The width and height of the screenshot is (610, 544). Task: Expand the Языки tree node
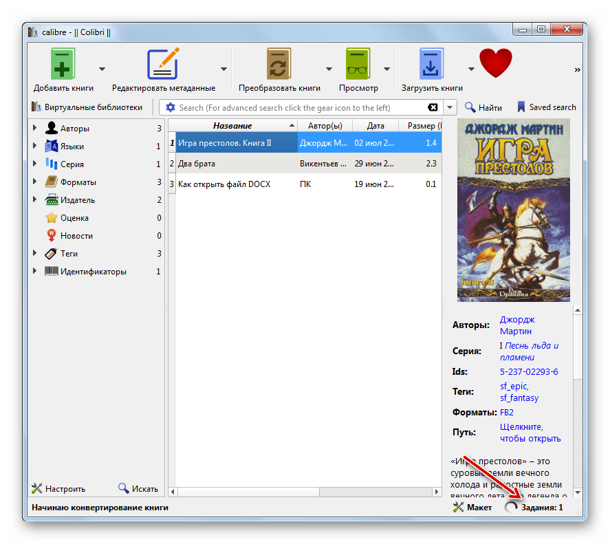click(x=34, y=146)
